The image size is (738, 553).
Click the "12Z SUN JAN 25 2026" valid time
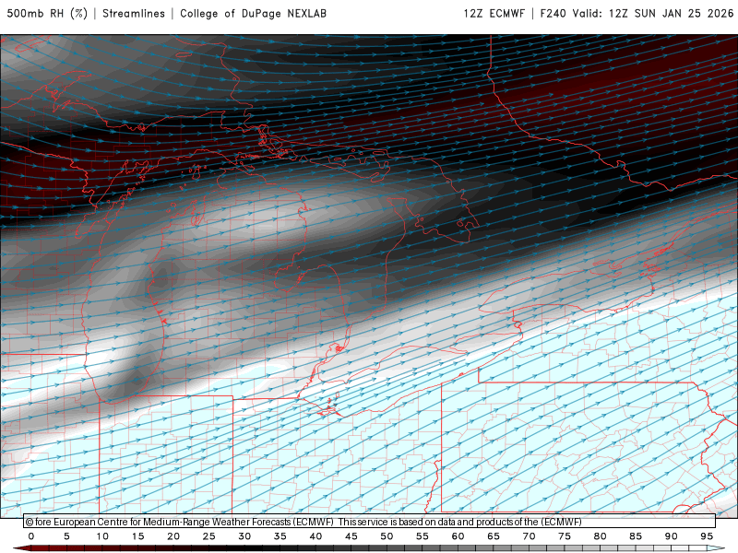(x=672, y=14)
